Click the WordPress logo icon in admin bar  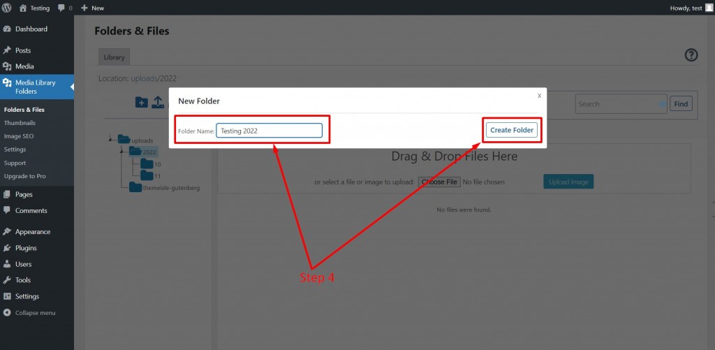(7, 8)
